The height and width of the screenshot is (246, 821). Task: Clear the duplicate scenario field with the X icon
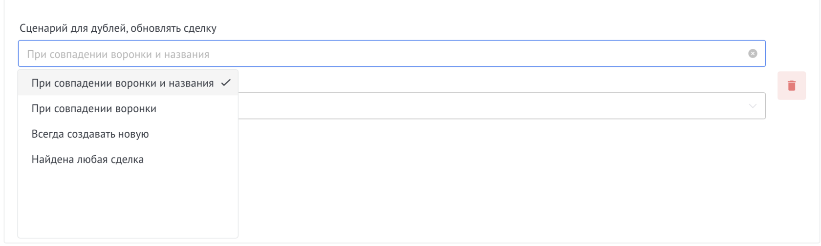(x=753, y=54)
